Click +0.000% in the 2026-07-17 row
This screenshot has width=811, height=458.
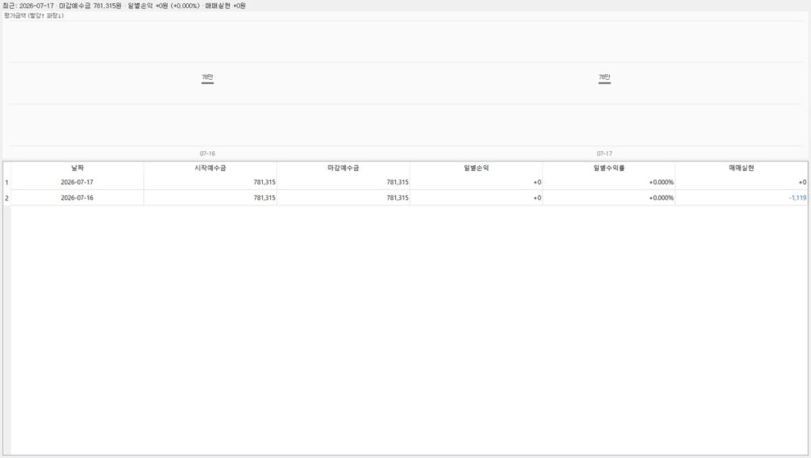click(609, 182)
